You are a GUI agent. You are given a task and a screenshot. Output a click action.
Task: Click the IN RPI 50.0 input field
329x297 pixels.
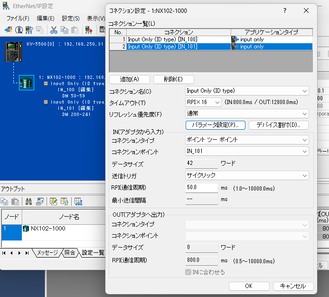pyautogui.click(x=201, y=188)
